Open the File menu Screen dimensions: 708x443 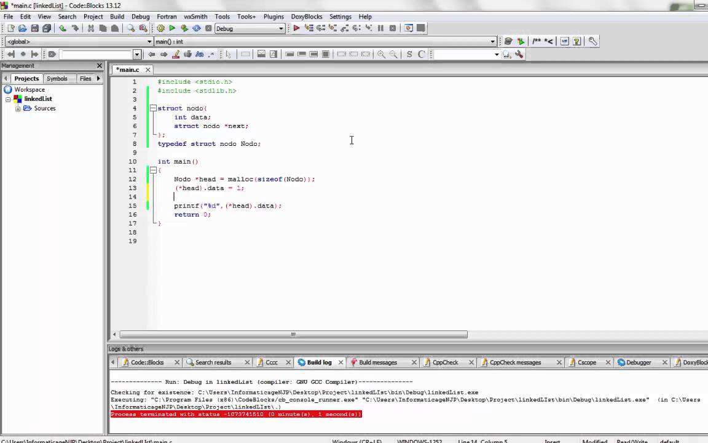tap(8, 17)
